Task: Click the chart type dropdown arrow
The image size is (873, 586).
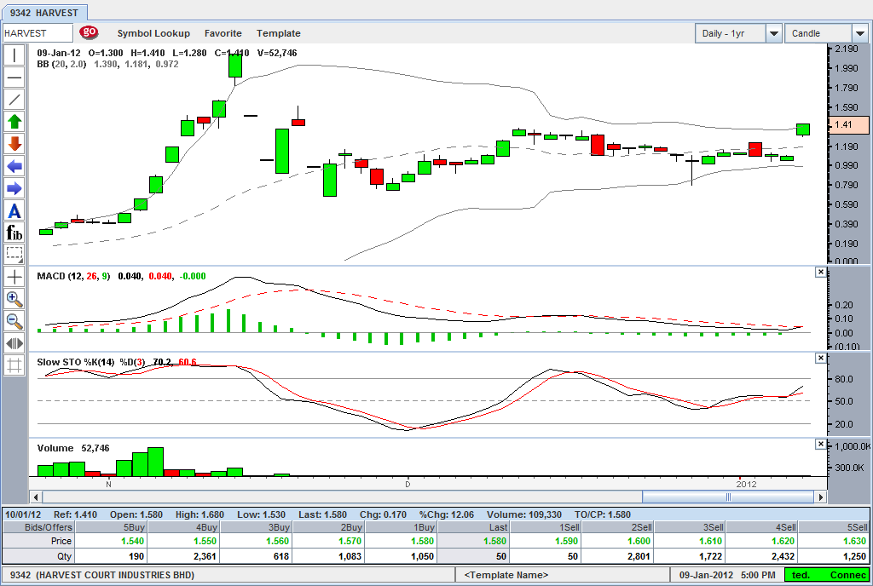Action: tap(860, 33)
